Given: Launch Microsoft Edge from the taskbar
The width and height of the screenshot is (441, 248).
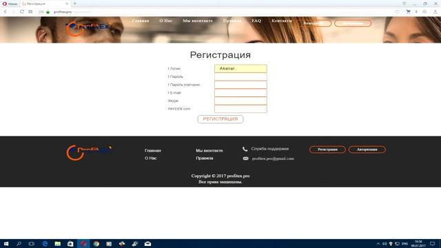Looking at the screenshot, I should click(x=45, y=243).
